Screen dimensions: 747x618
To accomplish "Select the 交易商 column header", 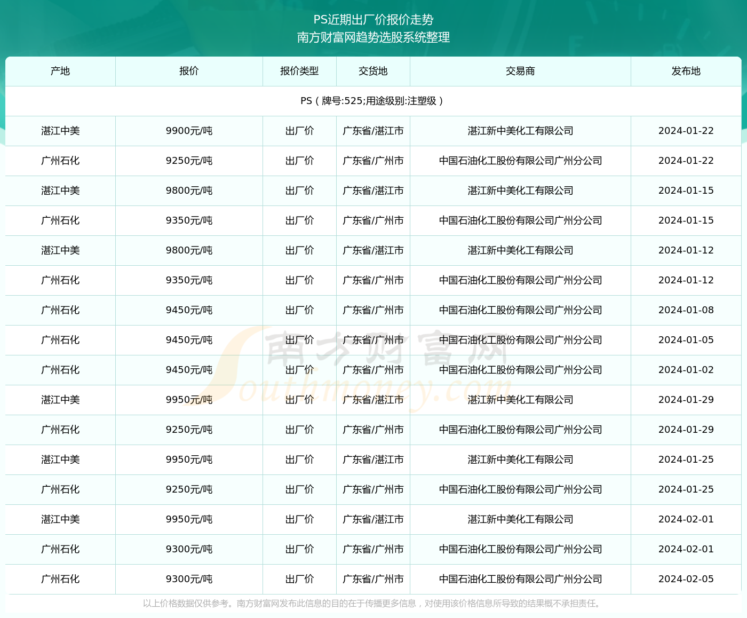I will coord(520,71).
